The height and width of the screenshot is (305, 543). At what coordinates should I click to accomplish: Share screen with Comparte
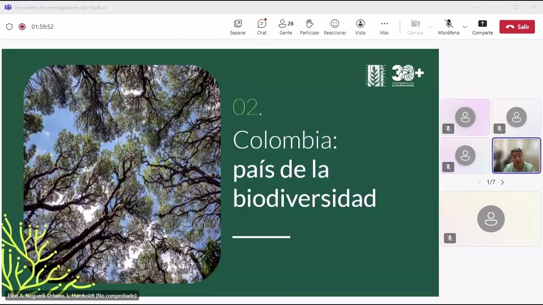coord(483,27)
